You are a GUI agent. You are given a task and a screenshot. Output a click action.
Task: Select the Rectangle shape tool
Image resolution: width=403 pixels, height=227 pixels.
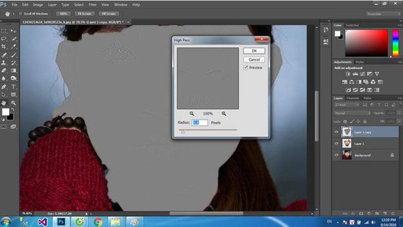(x=13, y=95)
